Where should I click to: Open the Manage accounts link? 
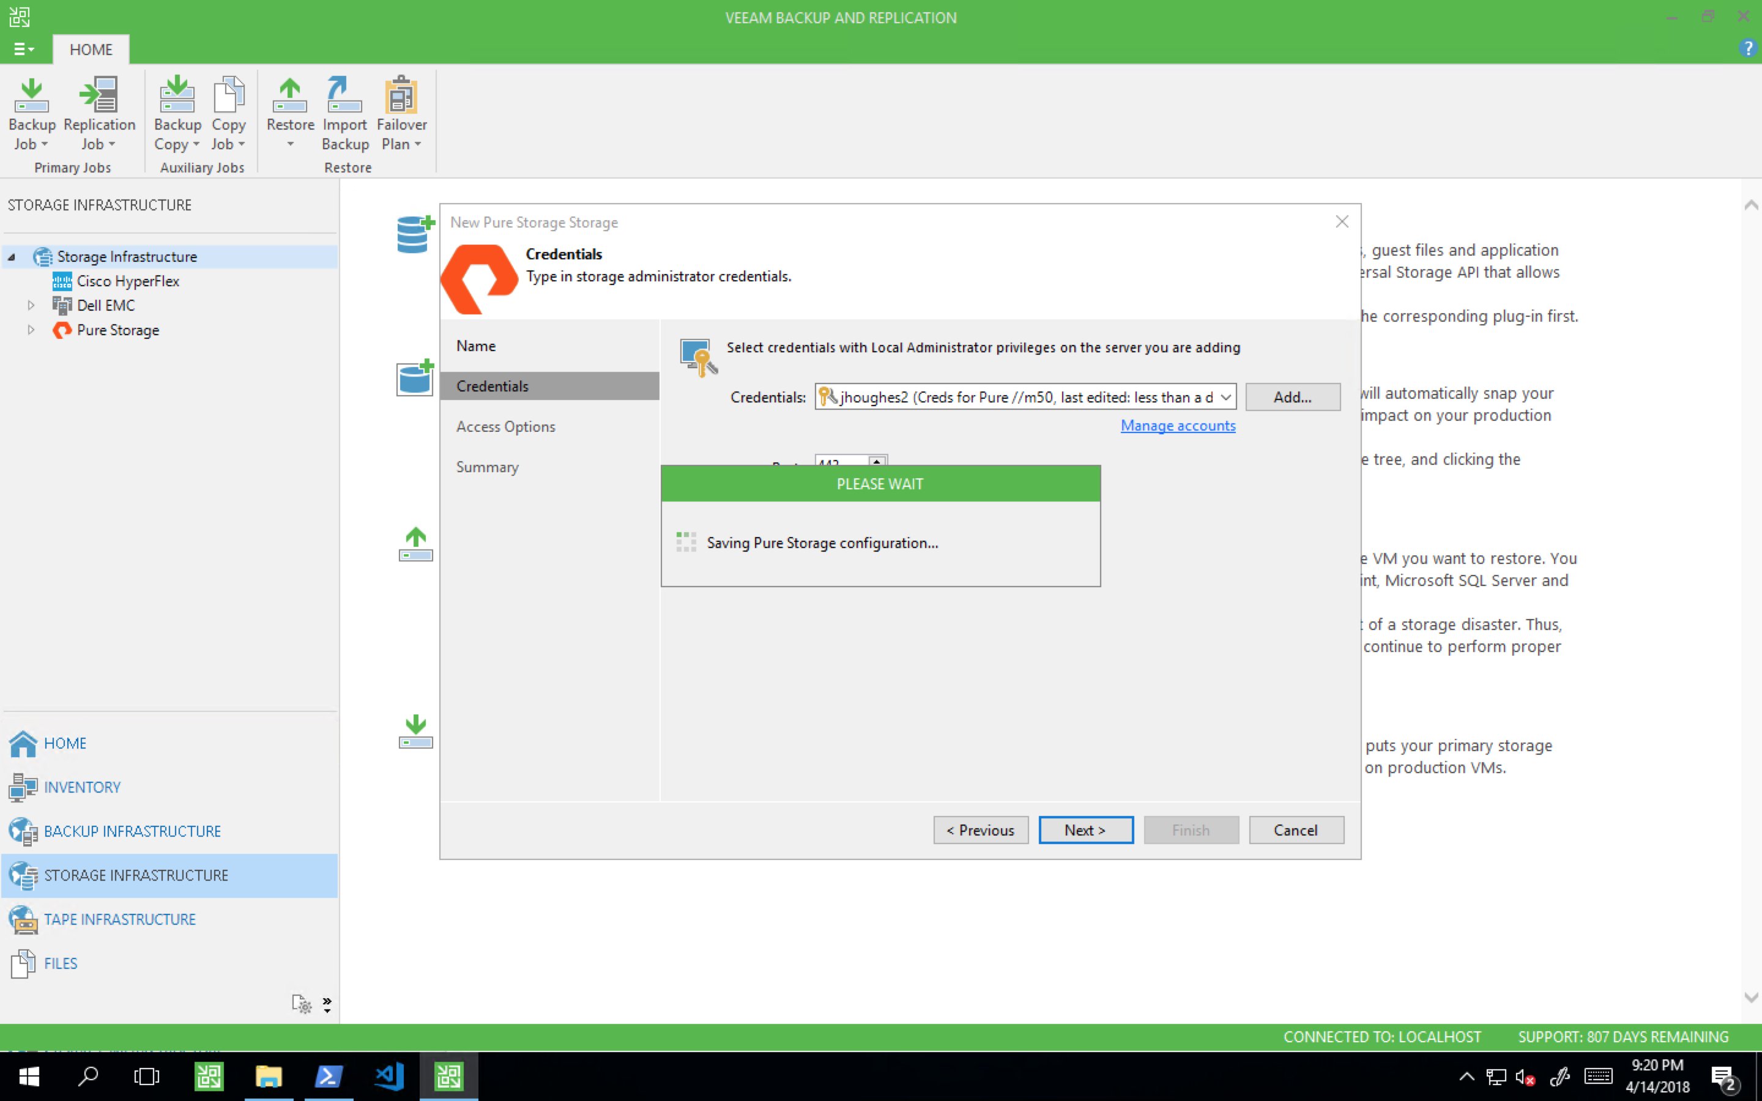tap(1177, 425)
